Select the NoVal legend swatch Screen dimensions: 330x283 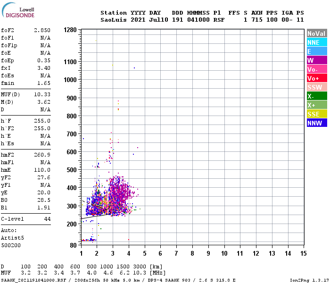[x=317, y=33]
